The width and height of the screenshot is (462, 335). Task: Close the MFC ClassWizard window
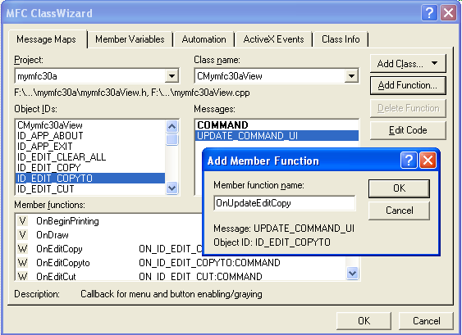click(x=448, y=13)
